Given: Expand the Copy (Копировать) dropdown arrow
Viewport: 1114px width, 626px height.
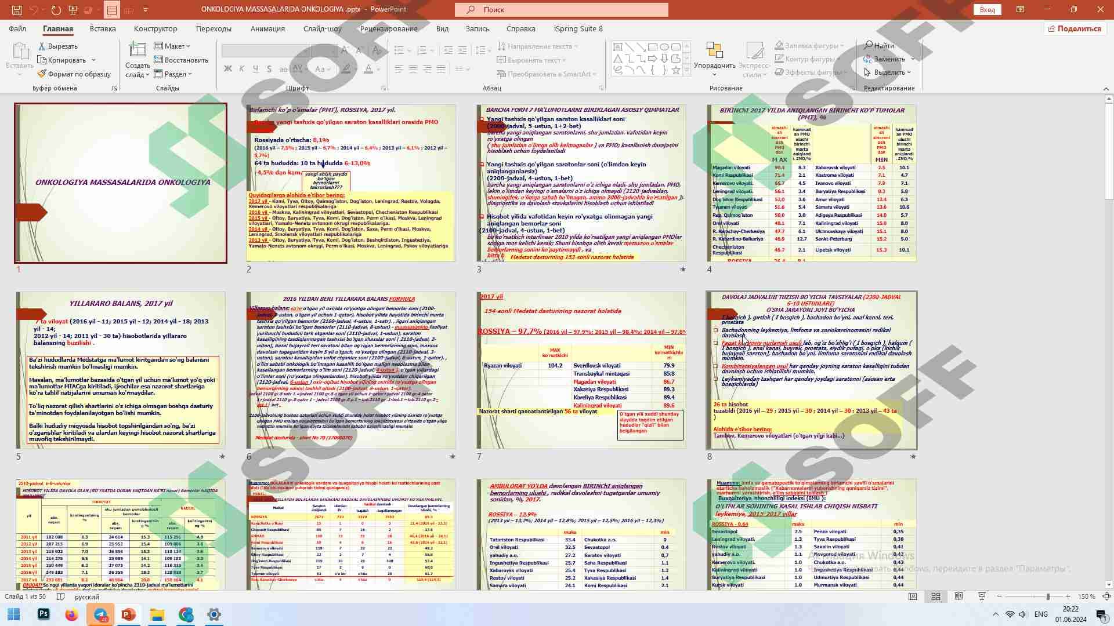Looking at the screenshot, I should tap(93, 60).
